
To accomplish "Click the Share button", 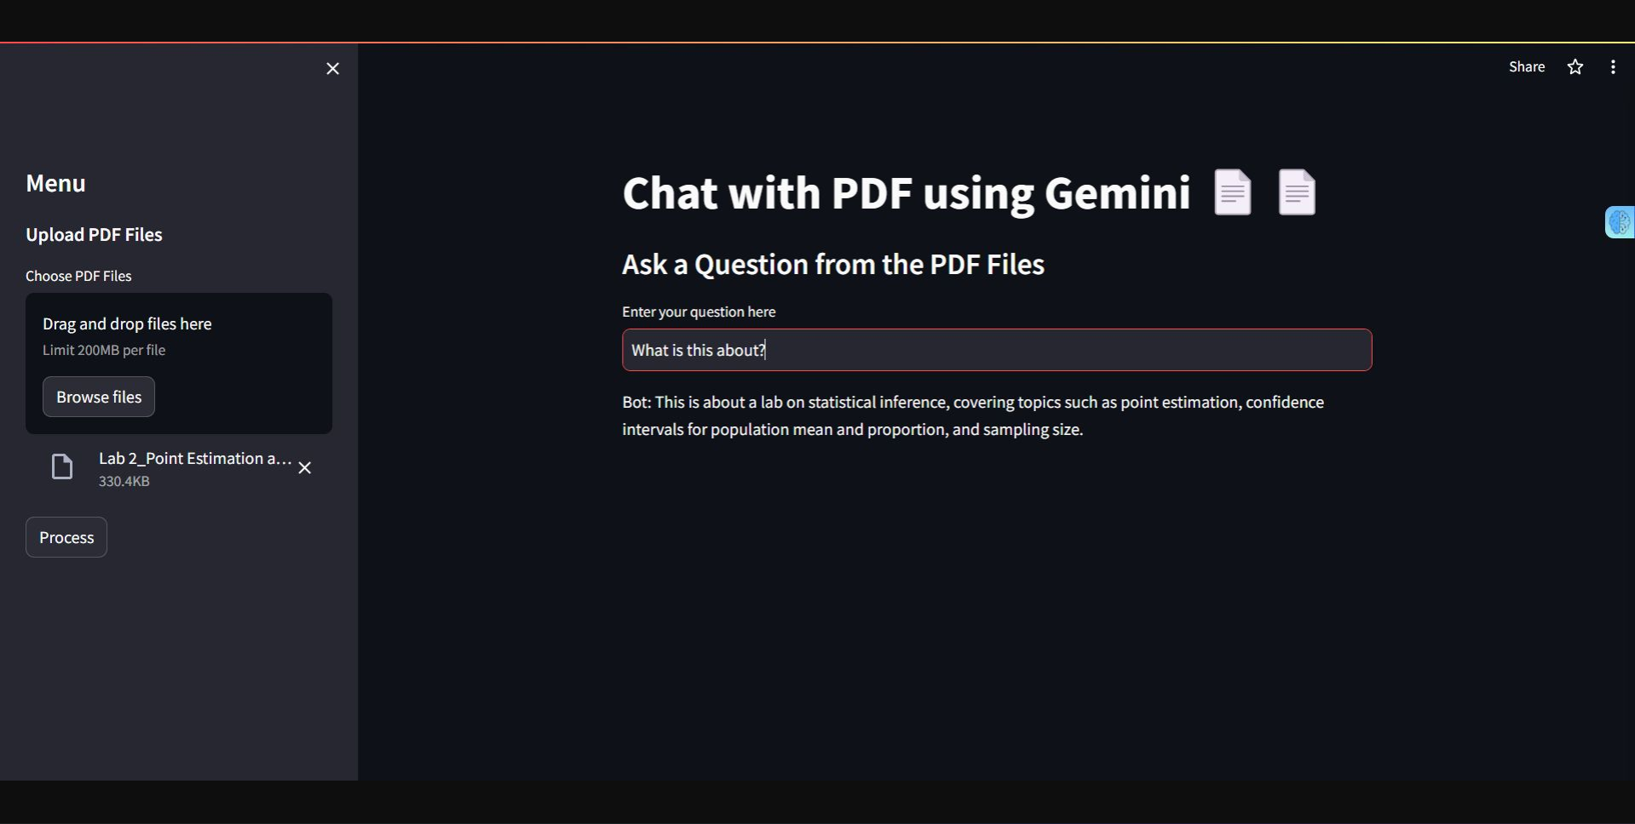I will click(1526, 67).
